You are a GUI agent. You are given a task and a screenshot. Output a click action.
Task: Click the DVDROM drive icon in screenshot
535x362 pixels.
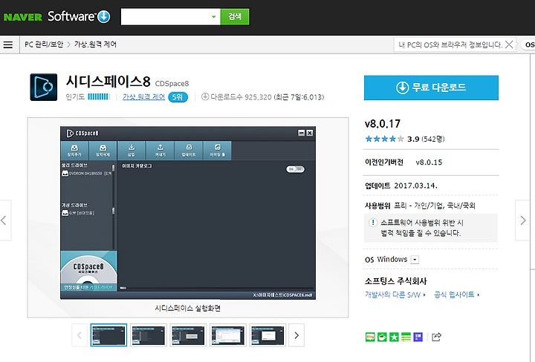coord(65,174)
